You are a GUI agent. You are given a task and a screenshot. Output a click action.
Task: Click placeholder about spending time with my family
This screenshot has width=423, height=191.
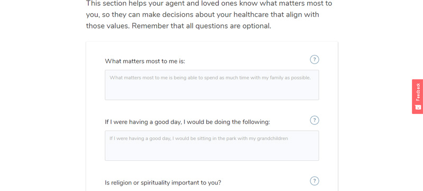coord(210,78)
